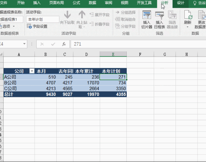206x162 pixels.
Task: Open Filter Connections (筛选器连接)
Action: pos(172,20)
